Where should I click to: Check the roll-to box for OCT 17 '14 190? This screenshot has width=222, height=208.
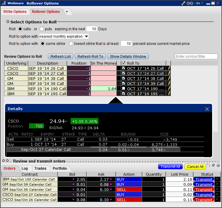(124, 88)
